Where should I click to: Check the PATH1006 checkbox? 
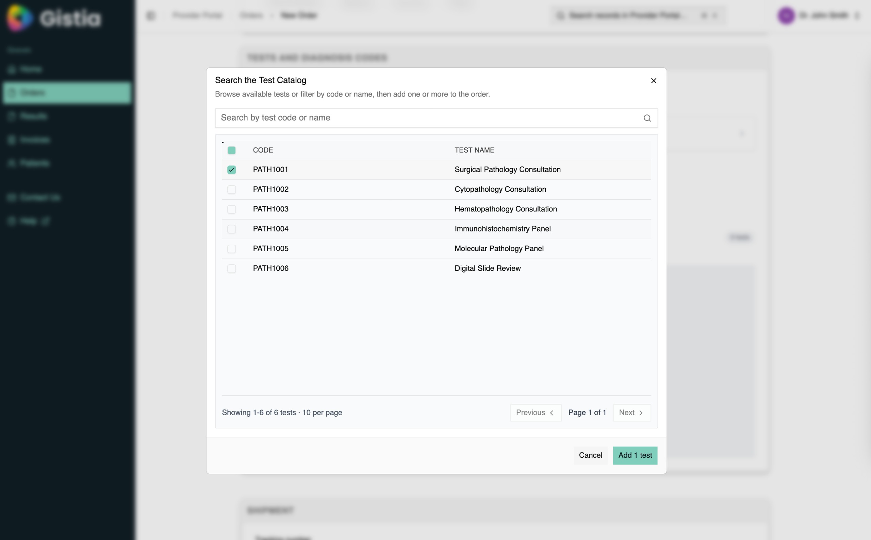coord(232,268)
